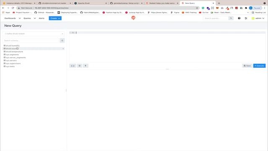
Task: Click the Redash logo
Action: point(133,18)
